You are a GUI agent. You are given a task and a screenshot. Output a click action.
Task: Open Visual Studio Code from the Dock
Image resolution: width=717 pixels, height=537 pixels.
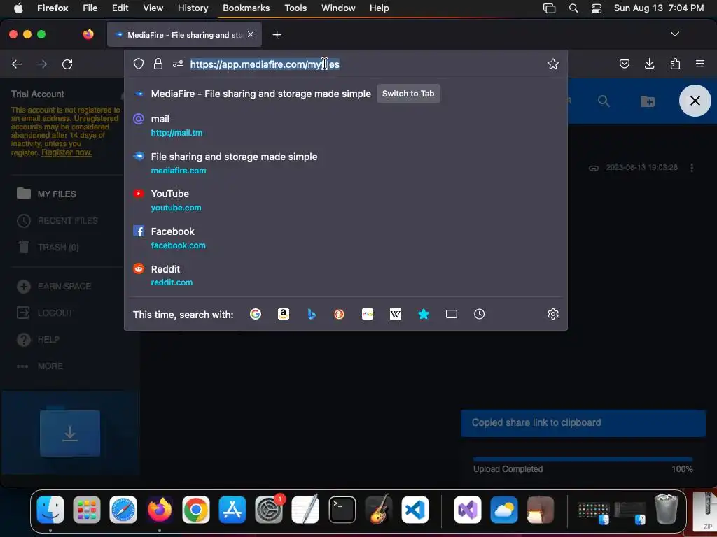tap(415, 510)
